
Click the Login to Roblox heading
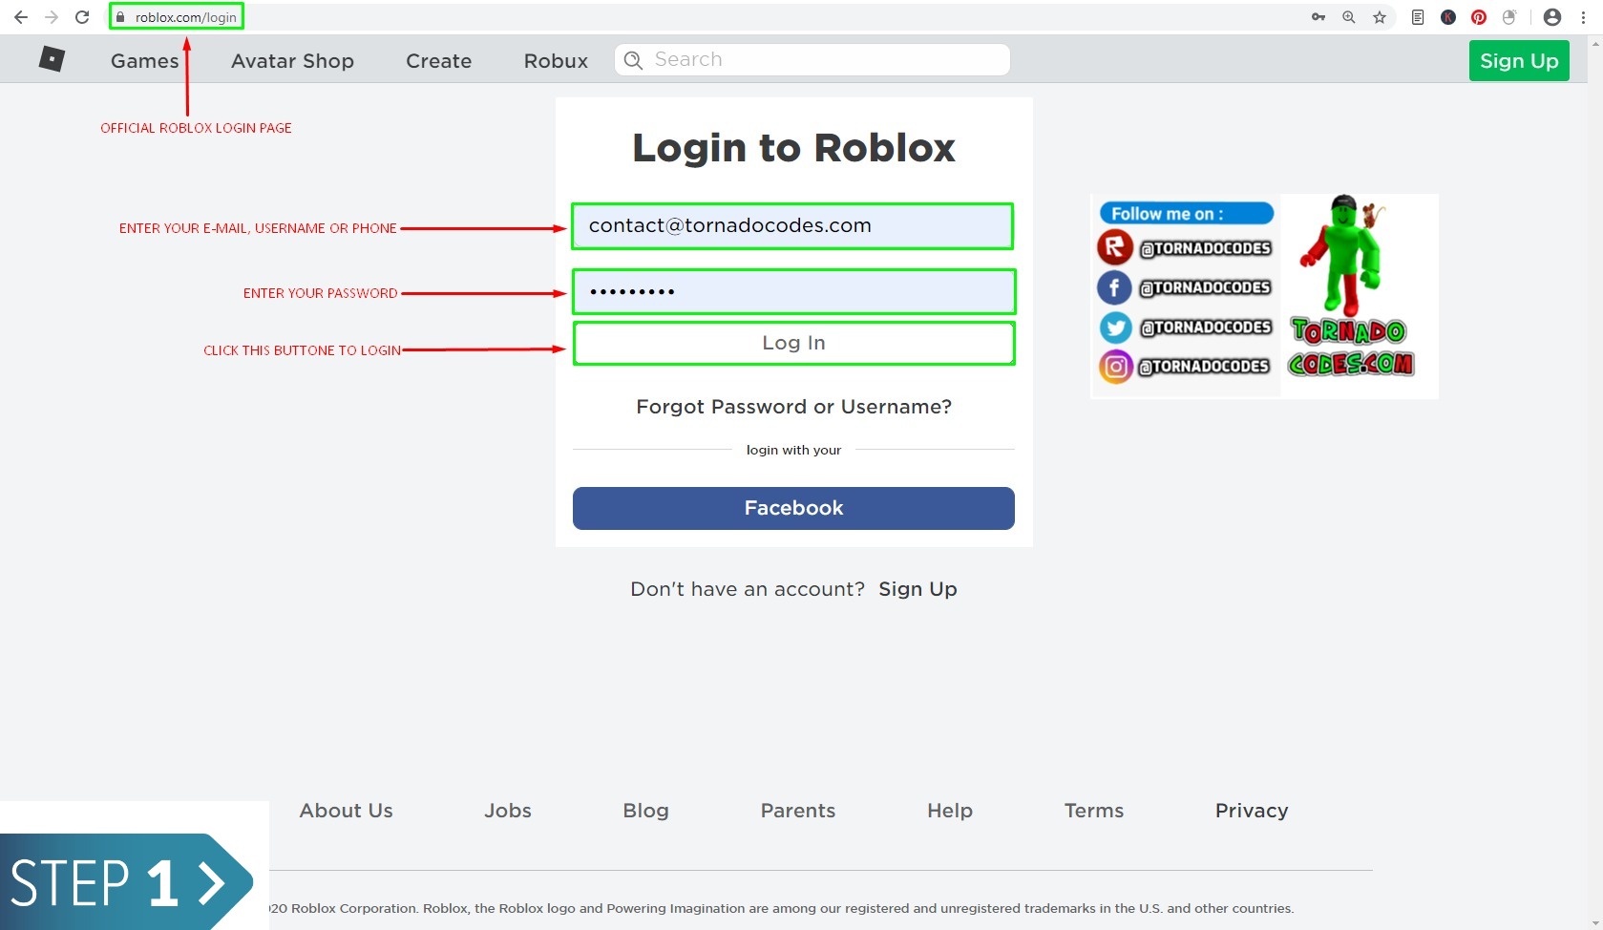[x=793, y=148]
